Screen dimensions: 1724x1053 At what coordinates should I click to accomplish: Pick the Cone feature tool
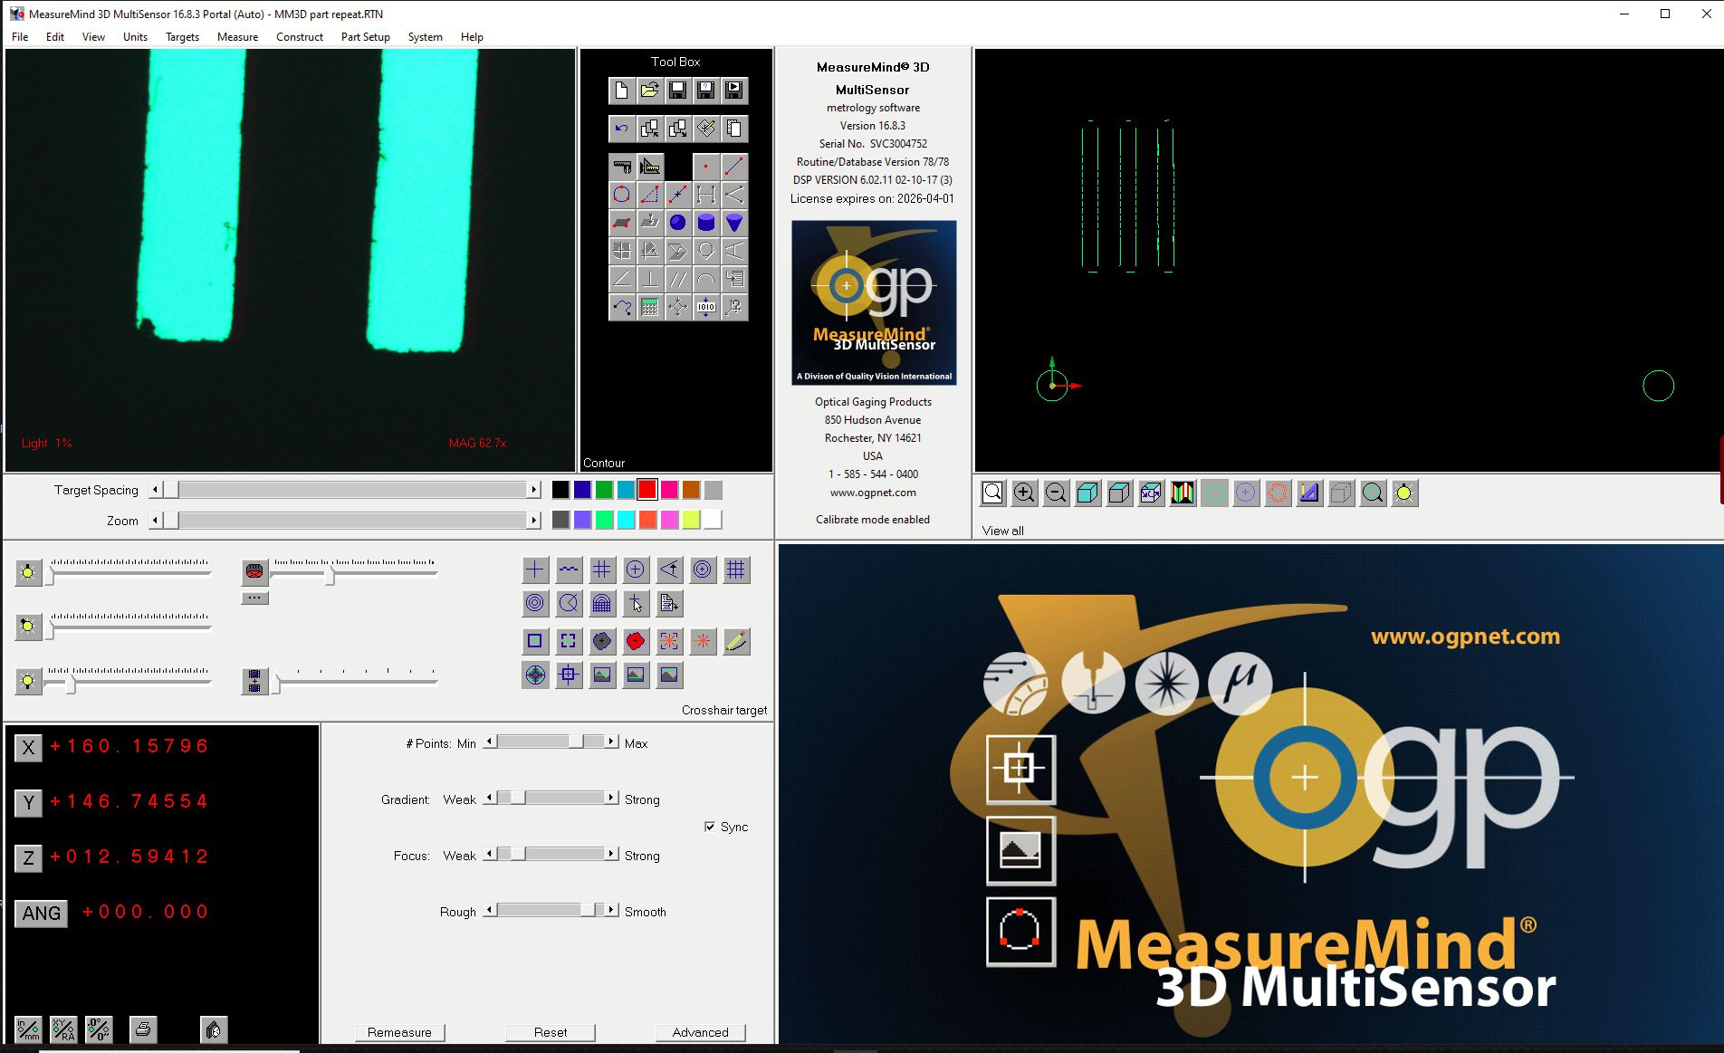tap(734, 223)
